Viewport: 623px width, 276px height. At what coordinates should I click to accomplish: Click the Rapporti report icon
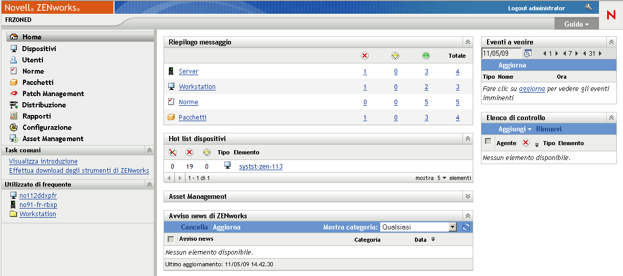point(14,116)
